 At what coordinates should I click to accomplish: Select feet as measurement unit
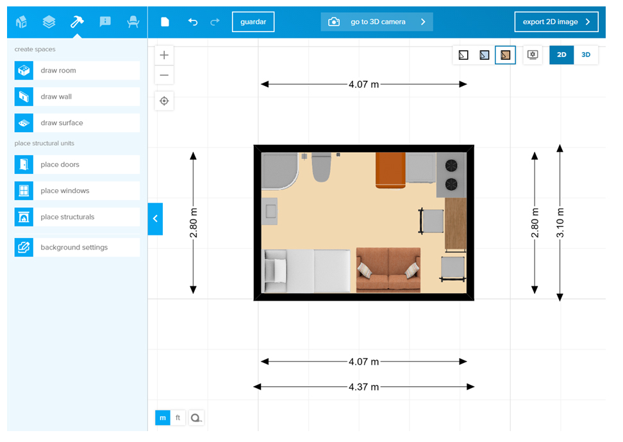tap(178, 418)
